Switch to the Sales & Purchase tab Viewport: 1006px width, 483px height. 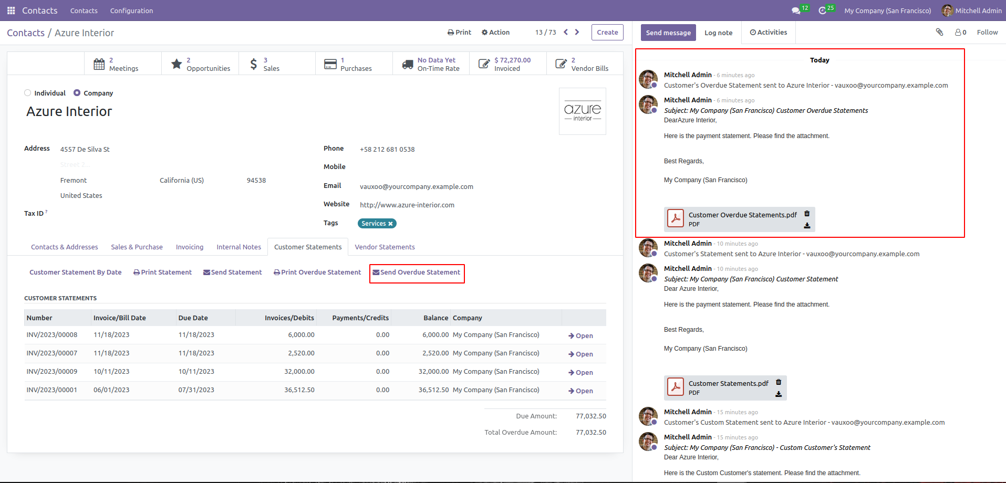pos(137,247)
